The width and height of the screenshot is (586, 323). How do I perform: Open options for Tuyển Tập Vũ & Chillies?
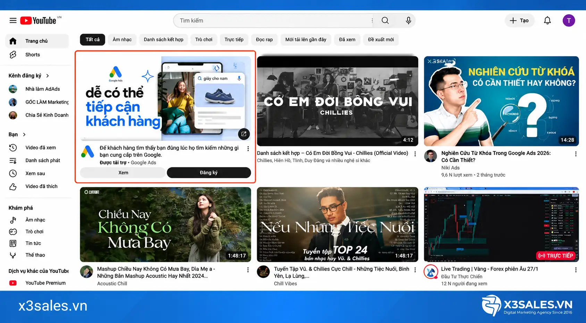click(415, 270)
